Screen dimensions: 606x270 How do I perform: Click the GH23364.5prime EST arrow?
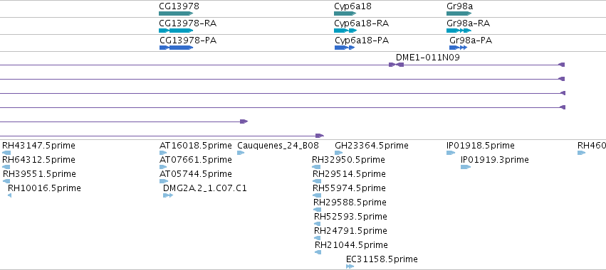[x=338, y=153]
